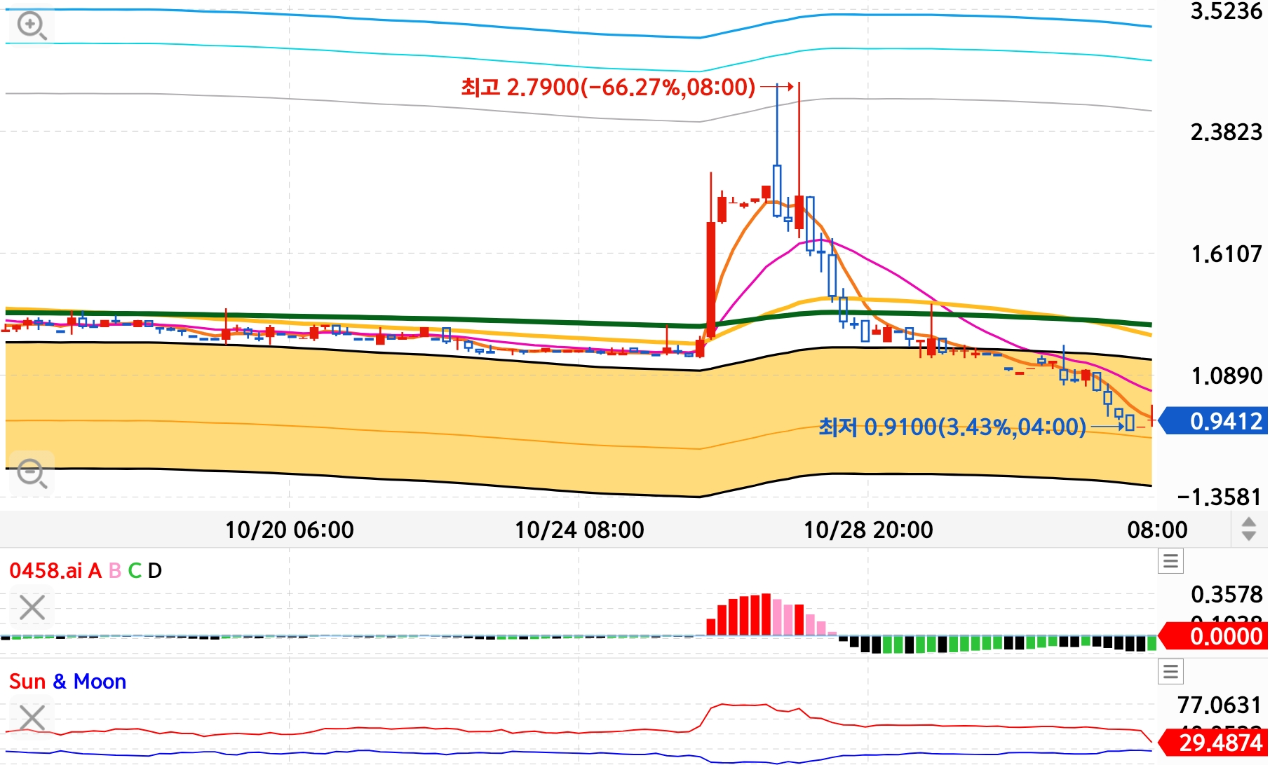Click the 10/24 08:00 time axis label

[x=579, y=530]
